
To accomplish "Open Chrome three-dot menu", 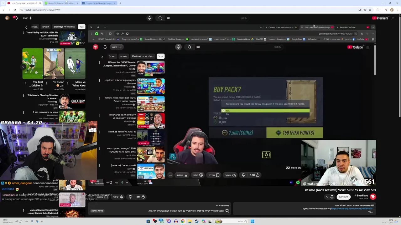I will (397, 10).
